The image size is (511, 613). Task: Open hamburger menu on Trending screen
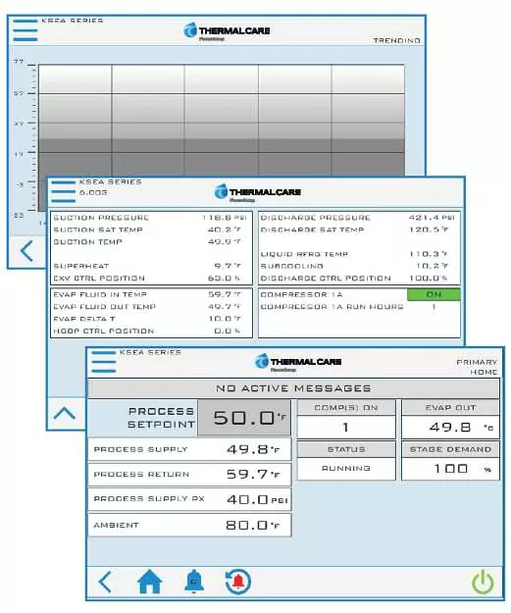click(x=26, y=30)
